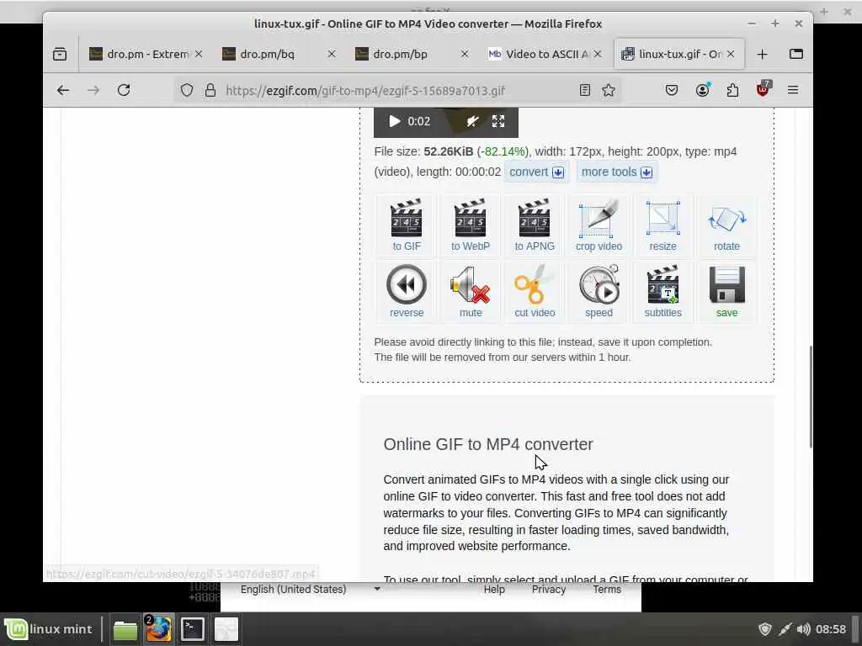Open the Pocket save button
The height and width of the screenshot is (646, 862).
tap(671, 90)
